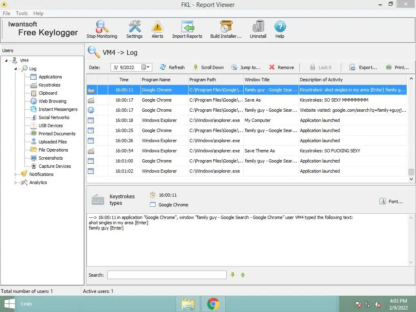Select the 16:01:02 Windows Explorer row

[247, 171]
